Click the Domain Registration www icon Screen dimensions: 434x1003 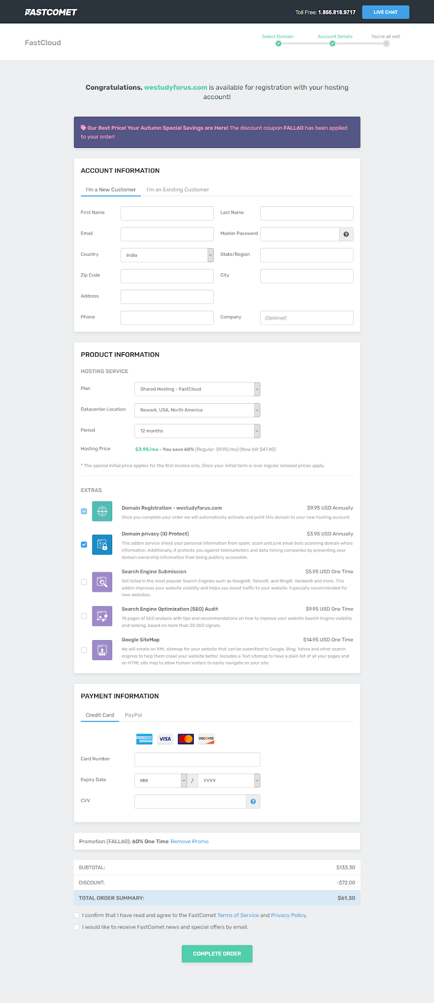tap(102, 511)
